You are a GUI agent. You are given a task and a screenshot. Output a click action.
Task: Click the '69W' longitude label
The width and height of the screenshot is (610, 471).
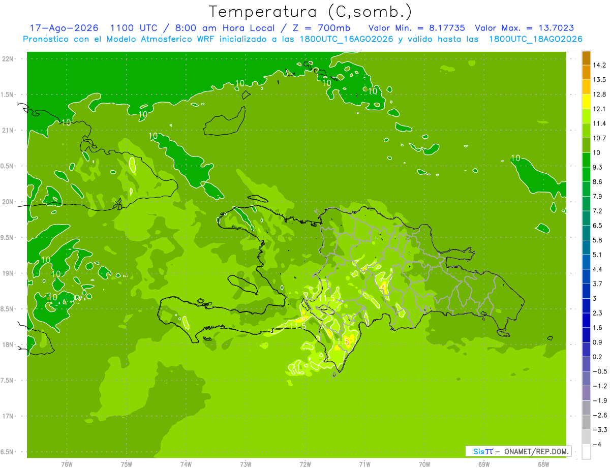tap(483, 464)
